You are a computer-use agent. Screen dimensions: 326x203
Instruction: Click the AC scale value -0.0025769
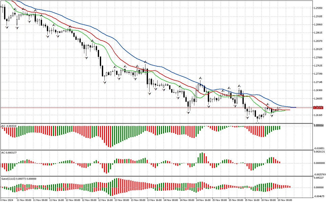pos(320,175)
